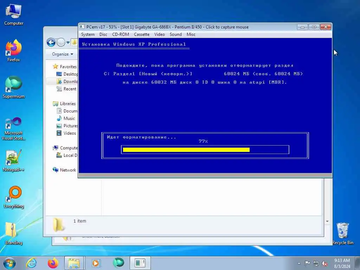
Task: Click inside the emulated Windows XP setup screen
Action: pyautogui.click(x=205, y=105)
